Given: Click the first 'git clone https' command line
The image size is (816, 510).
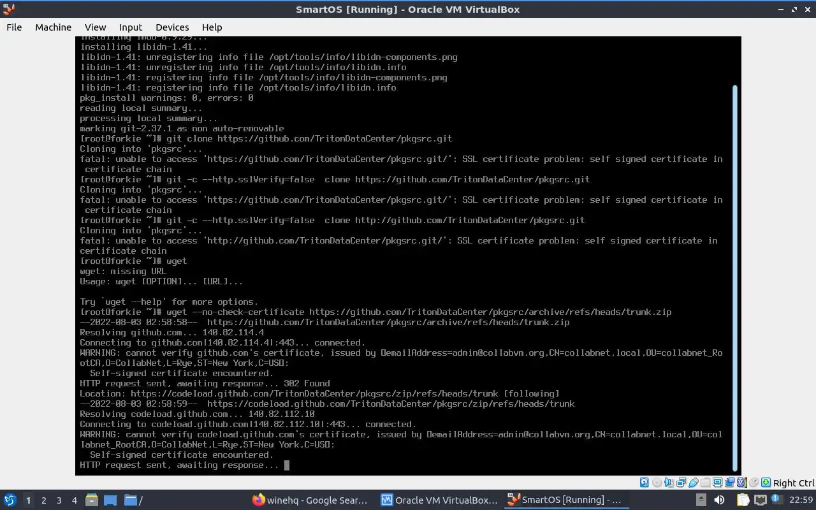Looking at the screenshot, I should point(266,139).
